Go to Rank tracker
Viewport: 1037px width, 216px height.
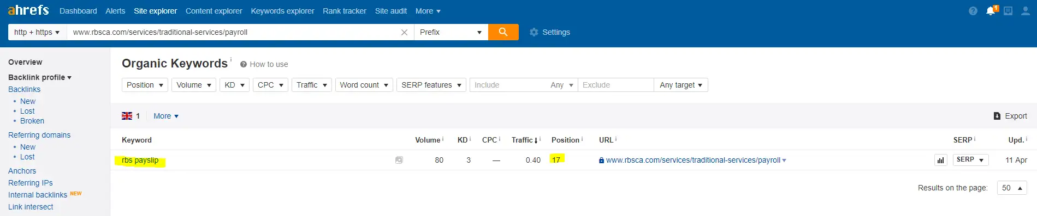[x=345, y=11]
